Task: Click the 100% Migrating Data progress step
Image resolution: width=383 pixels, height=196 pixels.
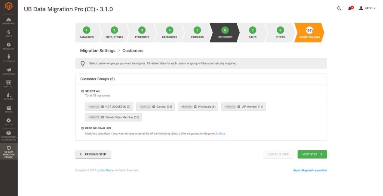Action: pos(309,33)
